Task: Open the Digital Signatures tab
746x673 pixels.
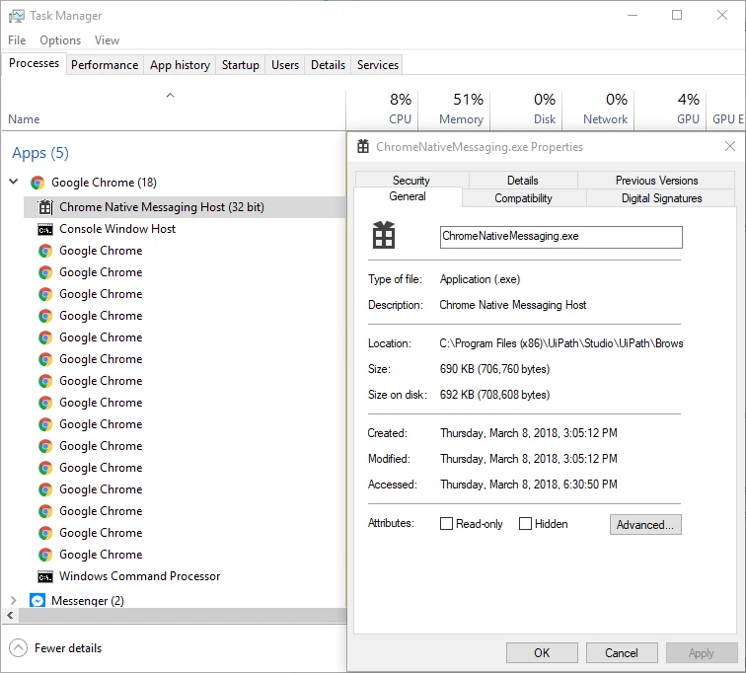Action: pos(661,198)
